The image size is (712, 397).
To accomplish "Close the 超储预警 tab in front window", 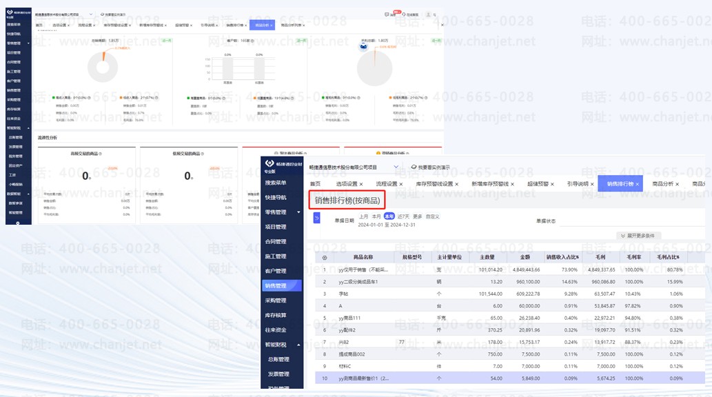I will pos(552,184).
